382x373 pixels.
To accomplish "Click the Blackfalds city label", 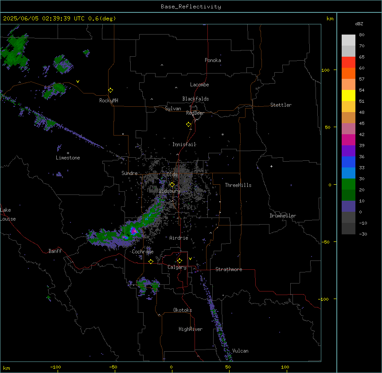I will pos(195,99).
